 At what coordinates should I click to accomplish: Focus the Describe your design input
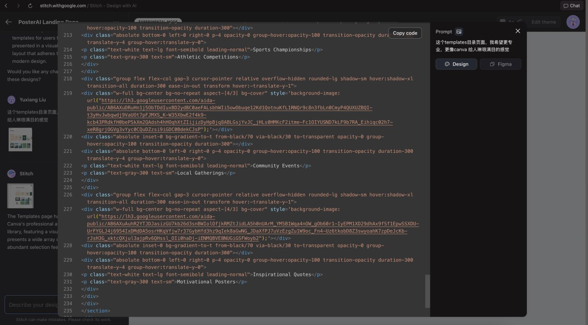[32, 305]
